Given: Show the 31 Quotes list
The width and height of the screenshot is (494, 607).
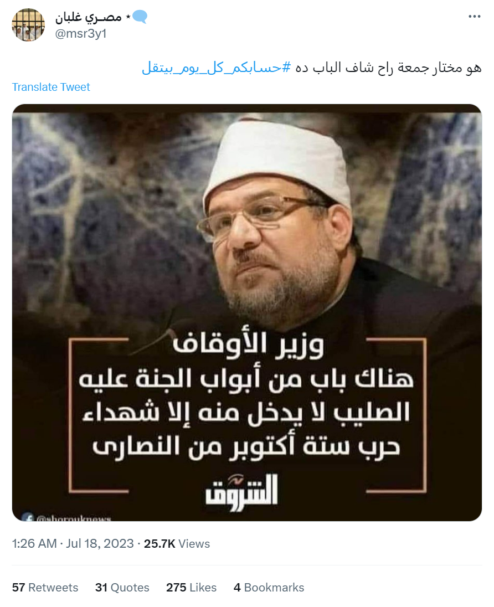Looking at the screenshot, I should point(122,587).
